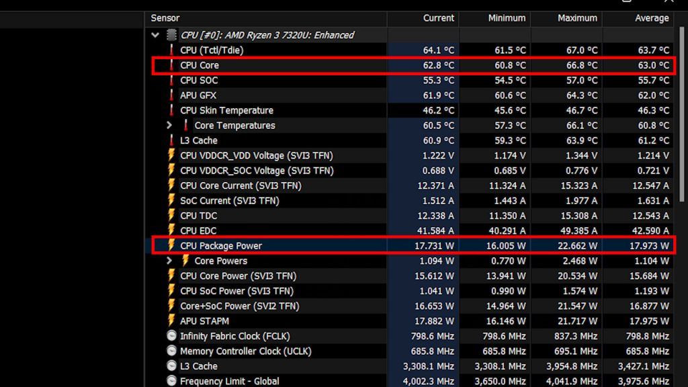Click the 837.3 MHz maximum FCLK value
Viewport: 688px width, 387px height.
[x=576, y=336]
